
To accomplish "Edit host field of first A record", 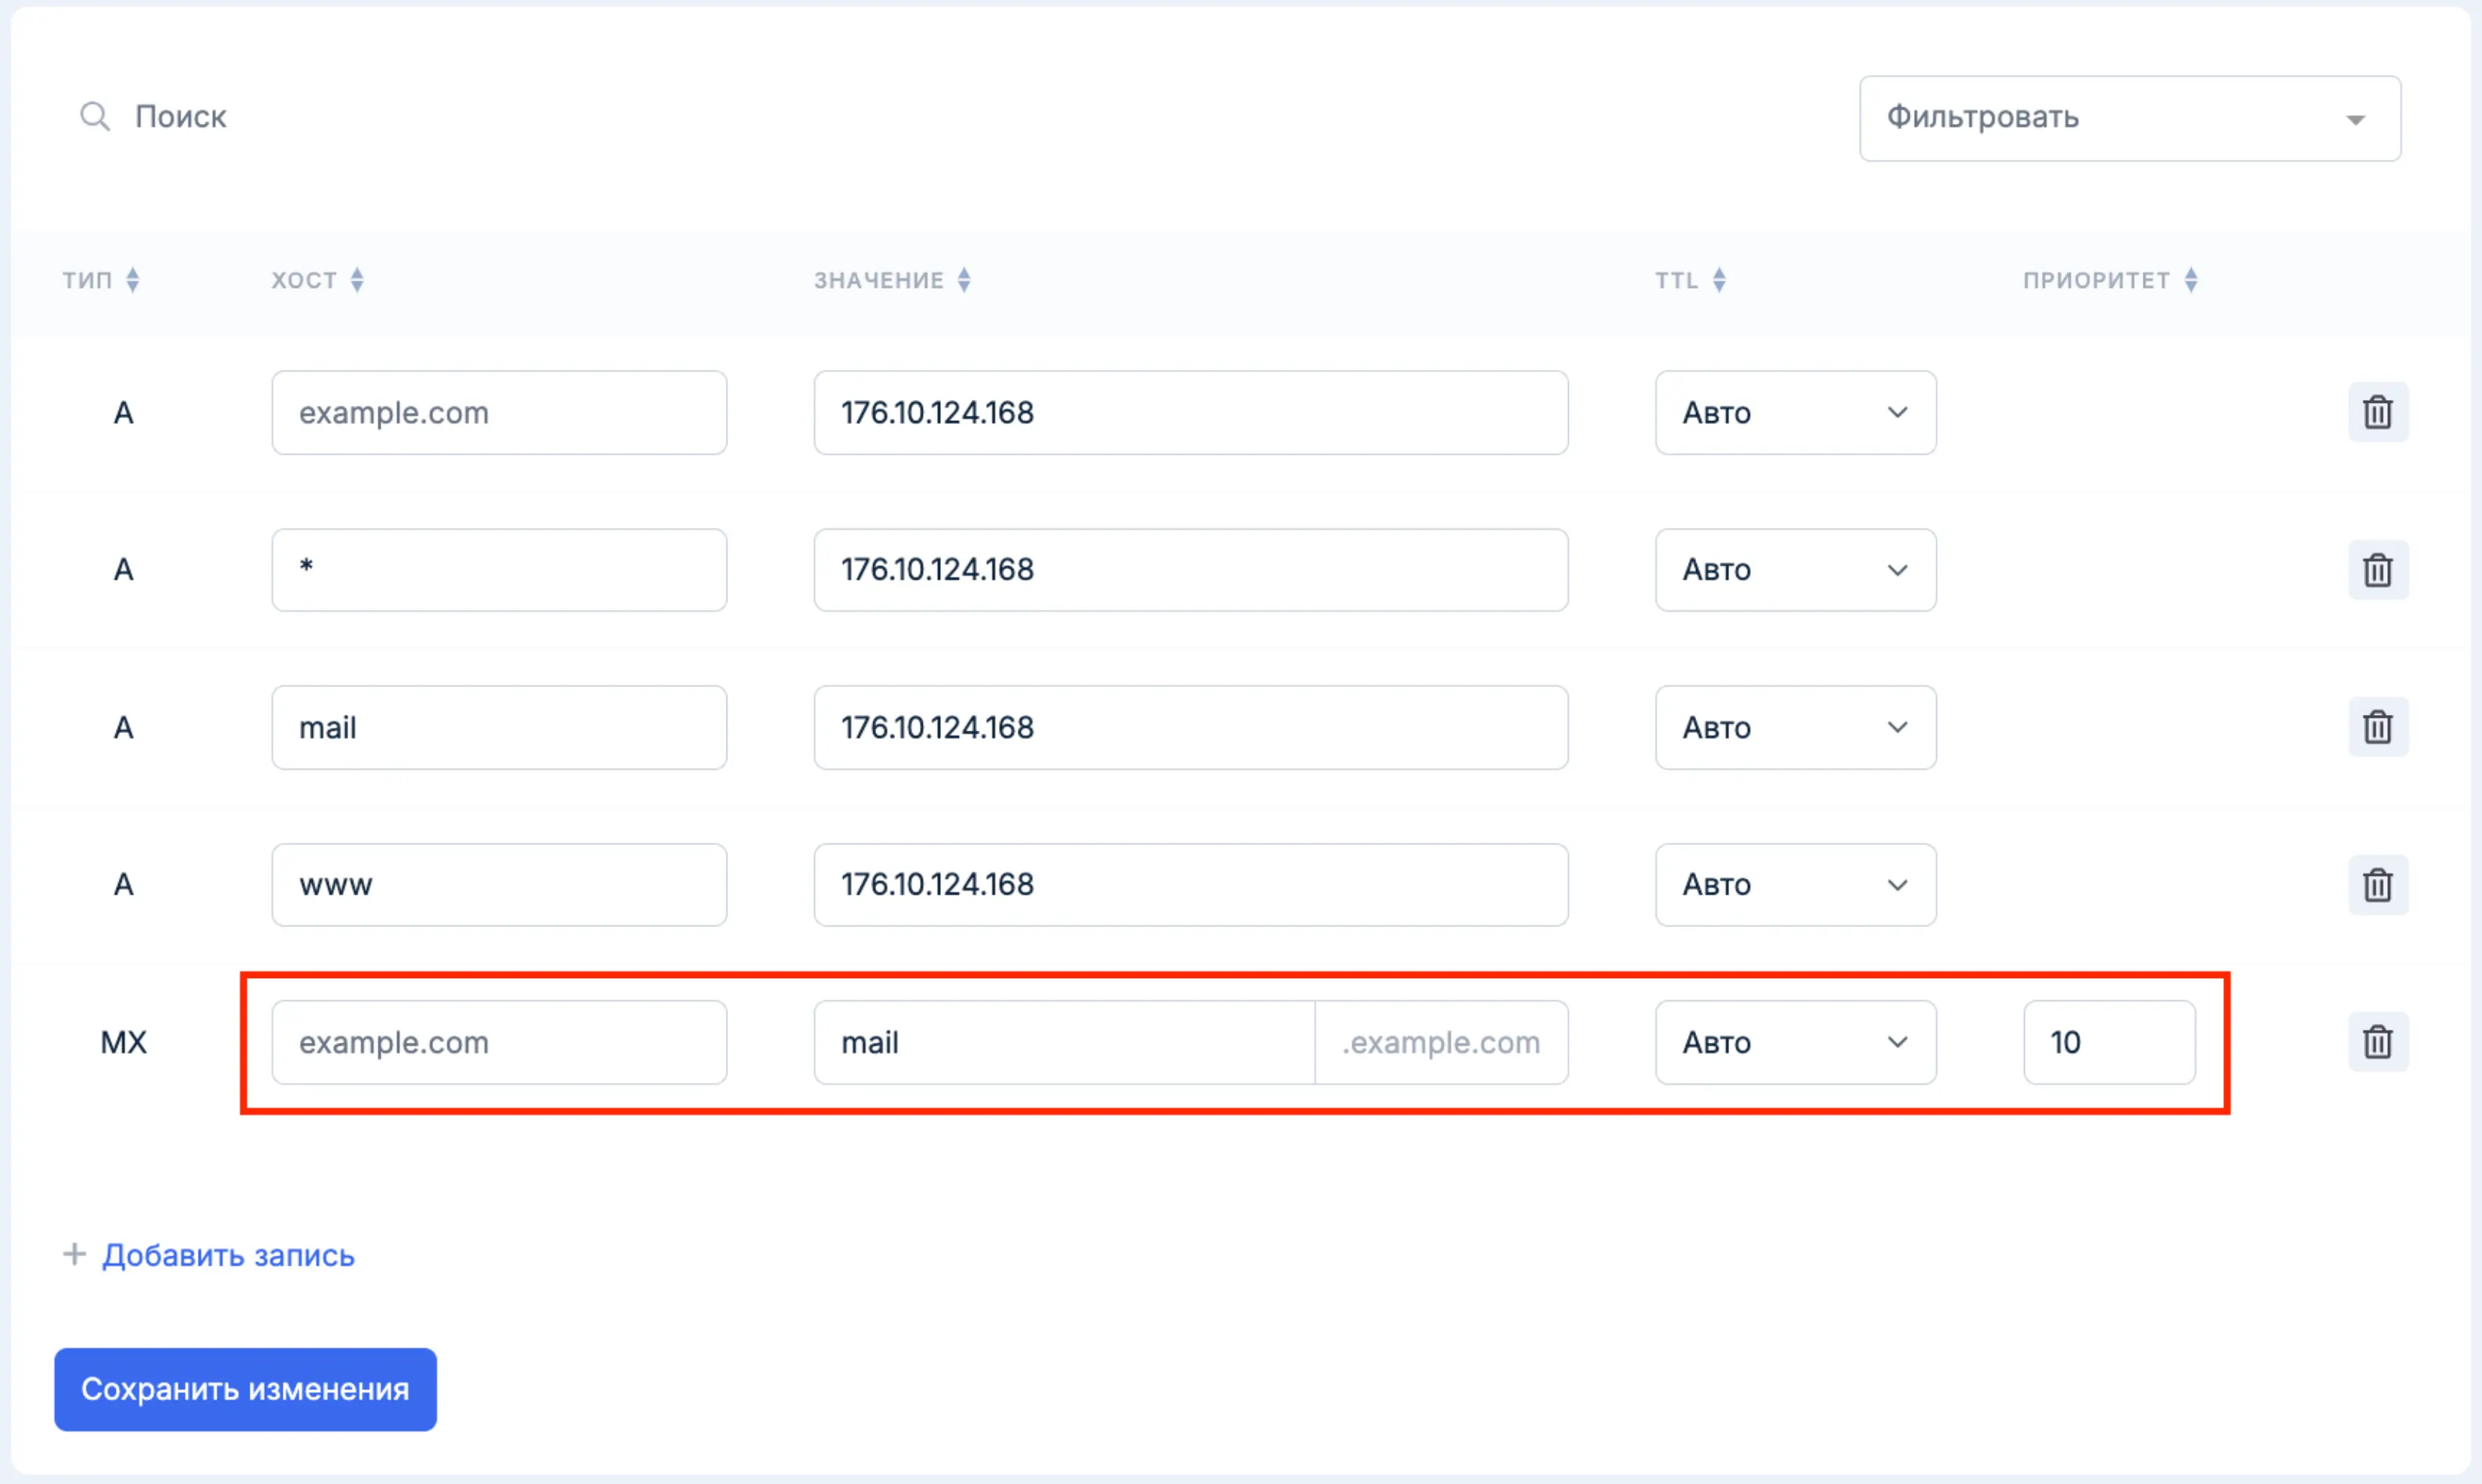I will pos(499,413).
